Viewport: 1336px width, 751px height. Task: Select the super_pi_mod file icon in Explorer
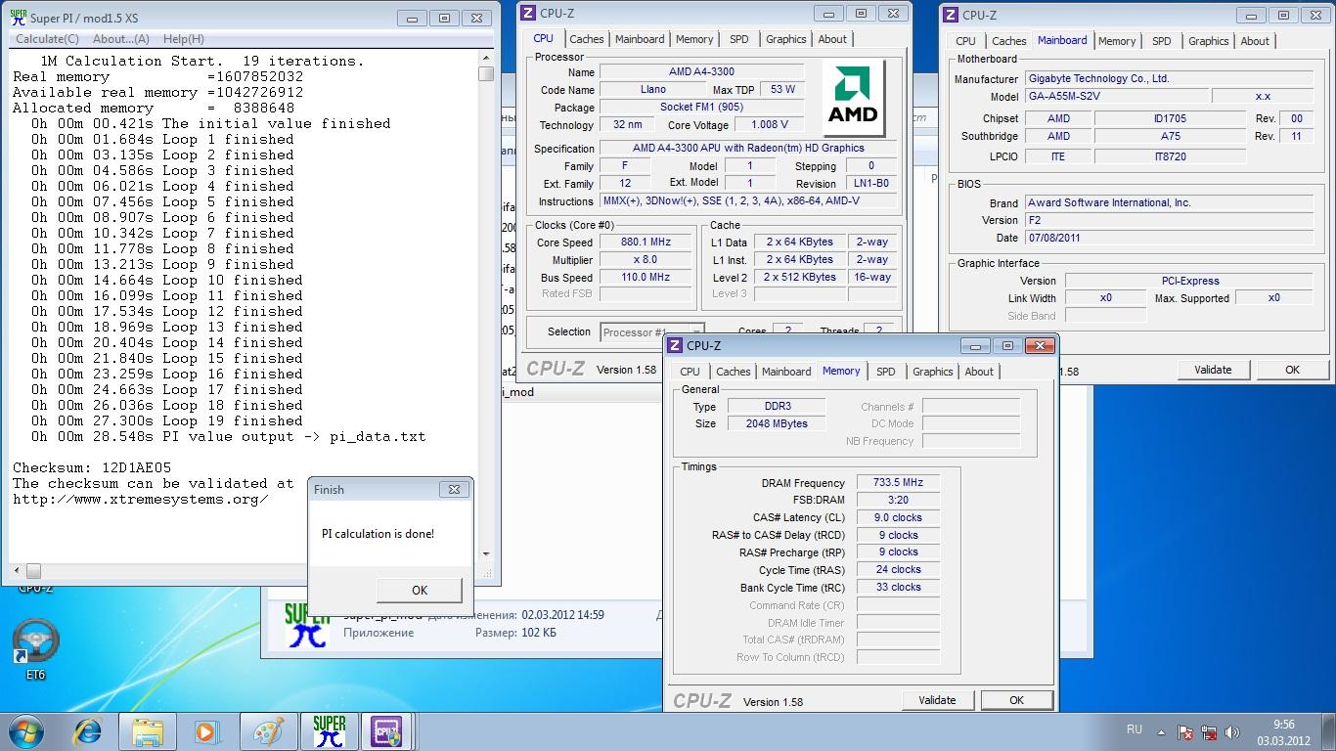tap(305, 625)
